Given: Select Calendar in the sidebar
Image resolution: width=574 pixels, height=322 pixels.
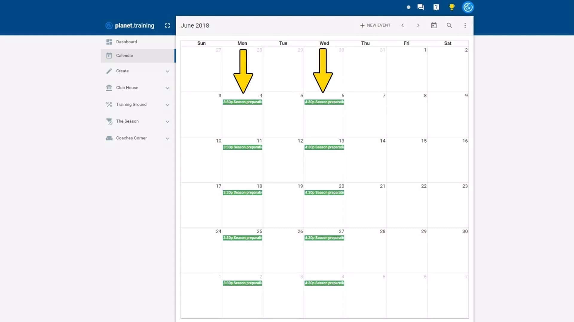Looking at the screenshot, I should click(125, 56).
